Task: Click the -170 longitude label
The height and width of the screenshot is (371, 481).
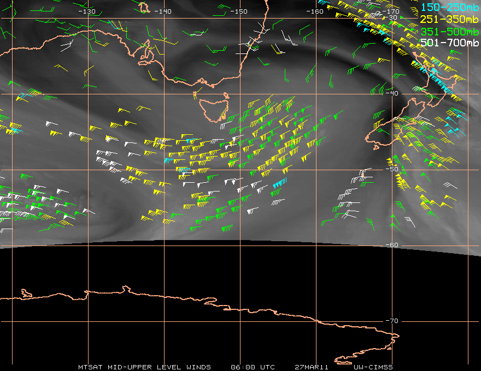Action: click(391, 11)
